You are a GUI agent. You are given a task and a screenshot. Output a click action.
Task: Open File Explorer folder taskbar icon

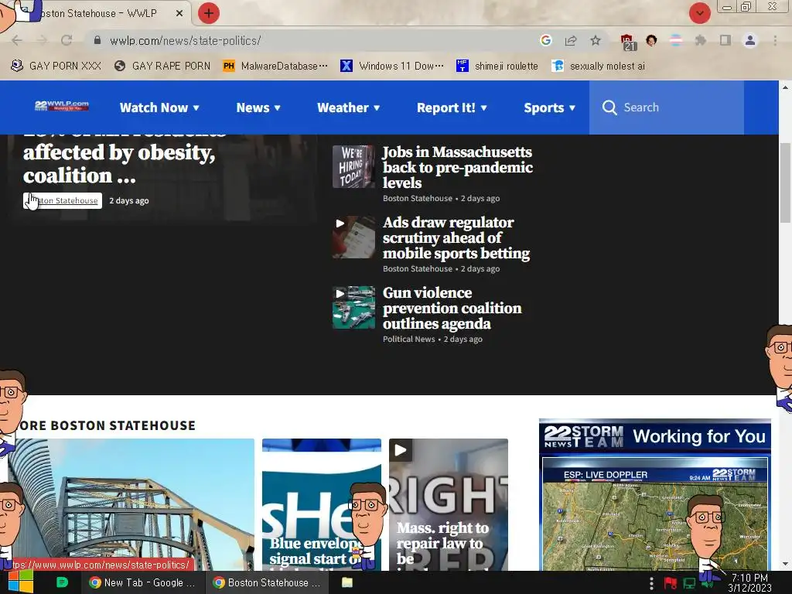point(347,582)
